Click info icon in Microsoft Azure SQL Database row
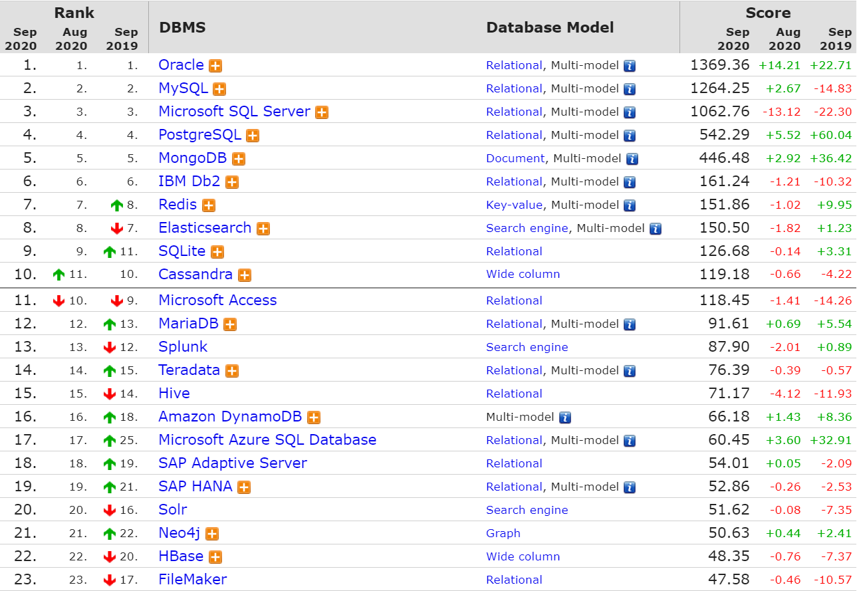The height and width of the screenshot is (591, 857). click(630, 441)
